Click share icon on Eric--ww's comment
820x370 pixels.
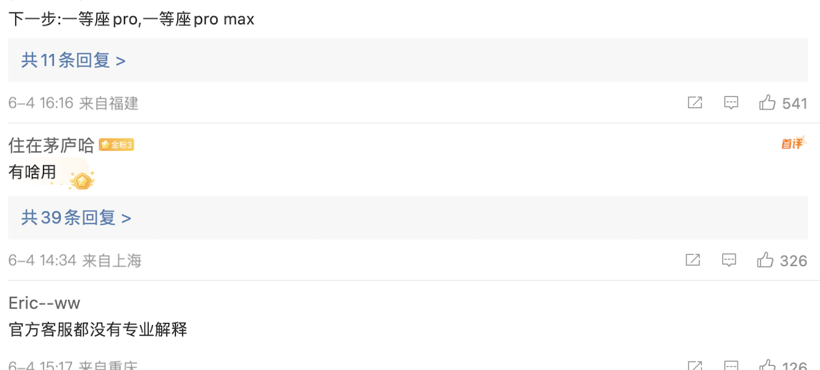point(695,365)
